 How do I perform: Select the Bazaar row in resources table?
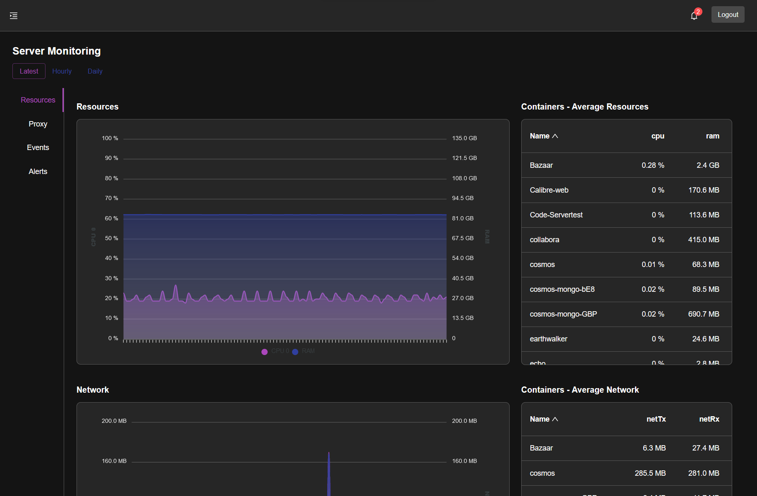coord(626,165)
